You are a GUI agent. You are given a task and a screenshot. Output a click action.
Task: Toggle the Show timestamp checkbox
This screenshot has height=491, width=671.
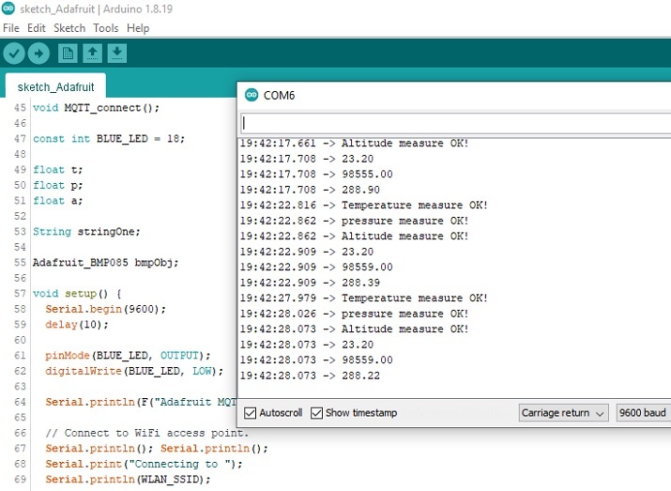316,413
